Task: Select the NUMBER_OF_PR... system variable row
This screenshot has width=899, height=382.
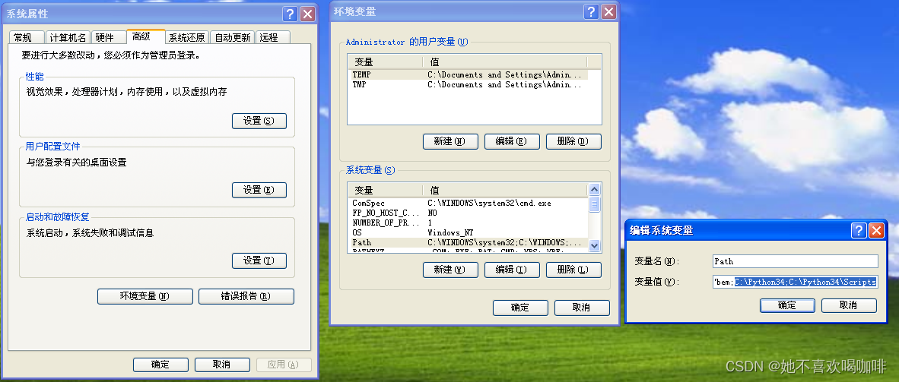Action: click(x=469, y=223)
